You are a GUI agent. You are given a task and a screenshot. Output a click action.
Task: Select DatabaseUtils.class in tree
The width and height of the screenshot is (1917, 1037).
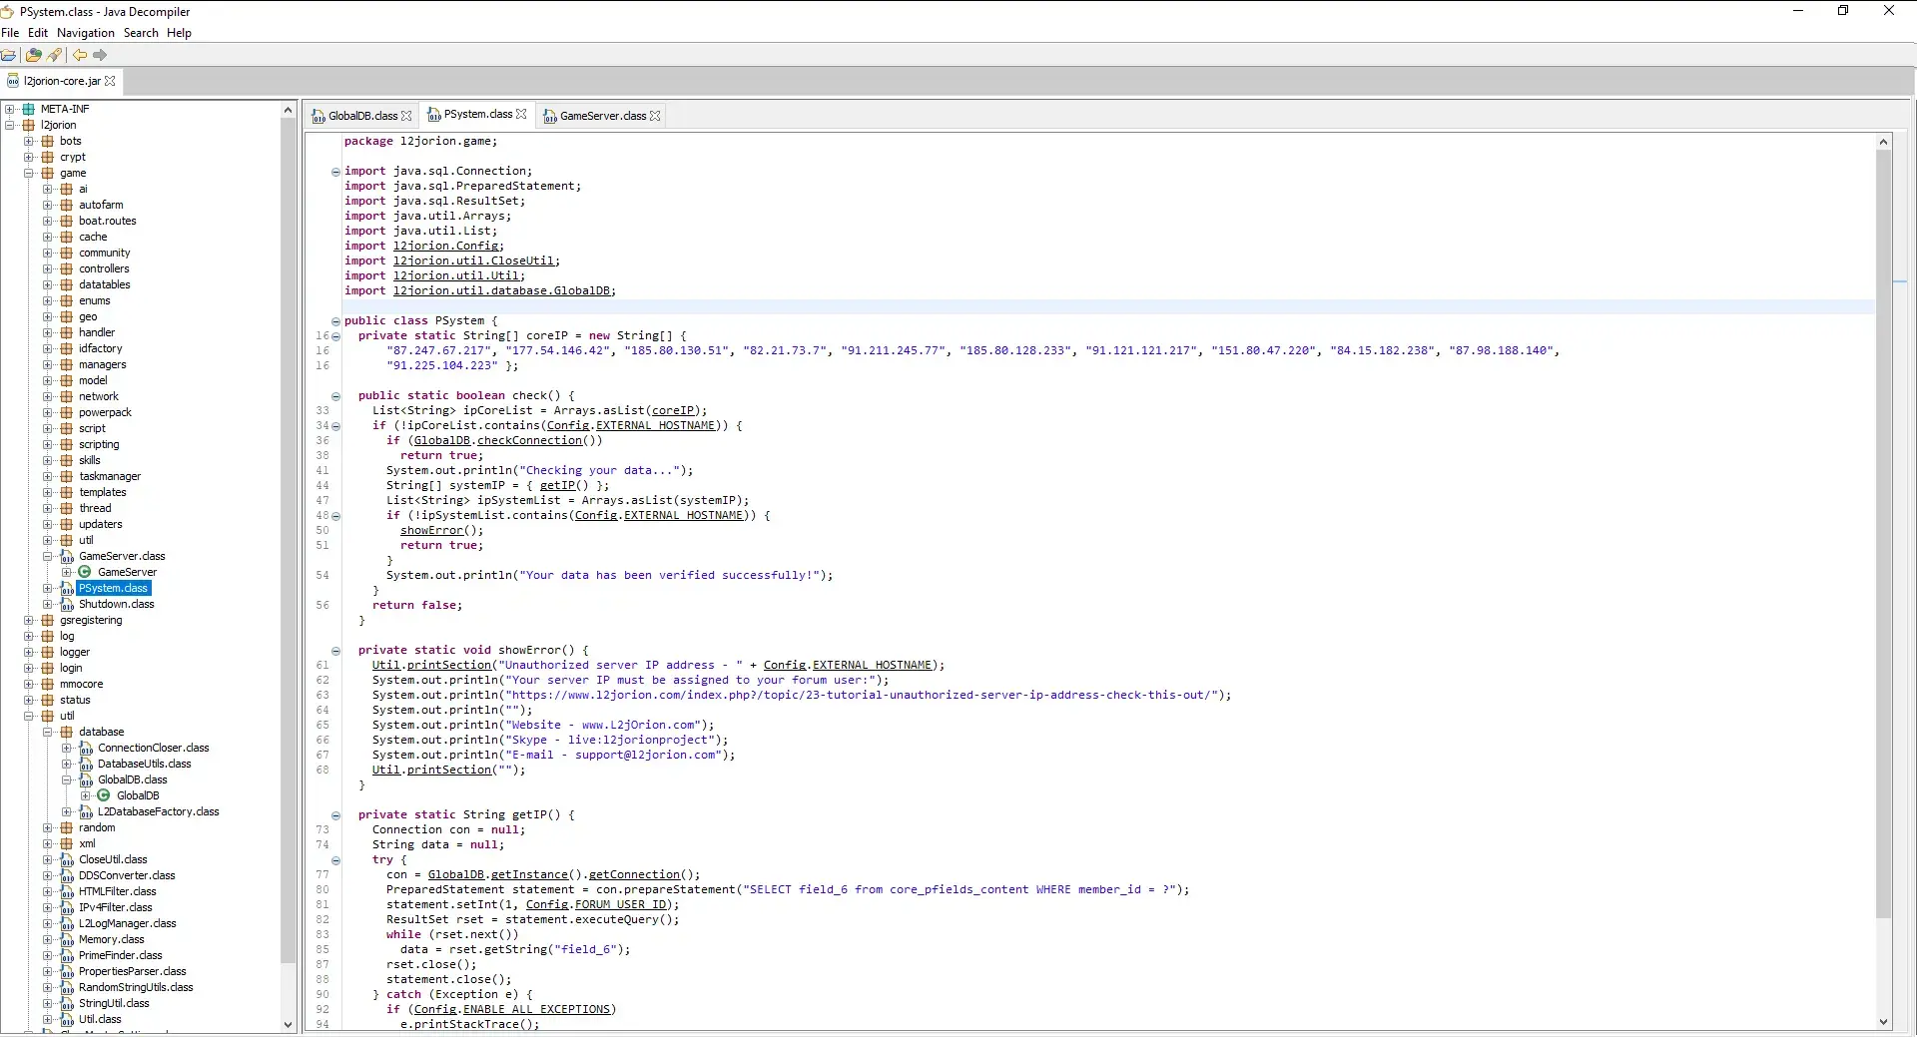(144, 764)
